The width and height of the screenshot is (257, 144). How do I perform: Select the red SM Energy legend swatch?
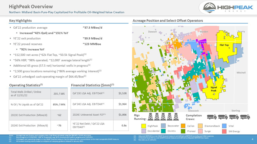tap(224, 131)
